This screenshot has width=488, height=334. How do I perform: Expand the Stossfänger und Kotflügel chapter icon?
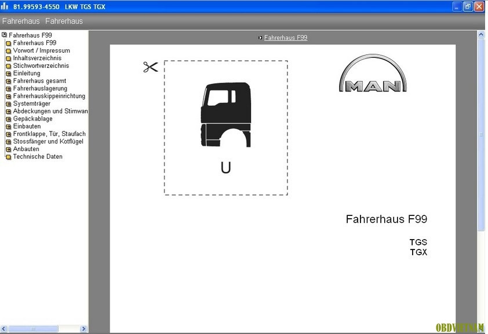8,142
